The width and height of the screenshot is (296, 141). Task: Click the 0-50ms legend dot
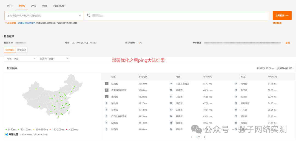click(x=6, y=130)
